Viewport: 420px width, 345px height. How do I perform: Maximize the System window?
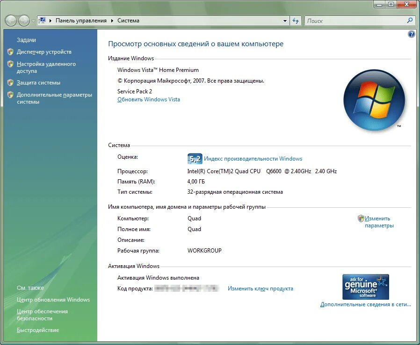pos(391,4)
